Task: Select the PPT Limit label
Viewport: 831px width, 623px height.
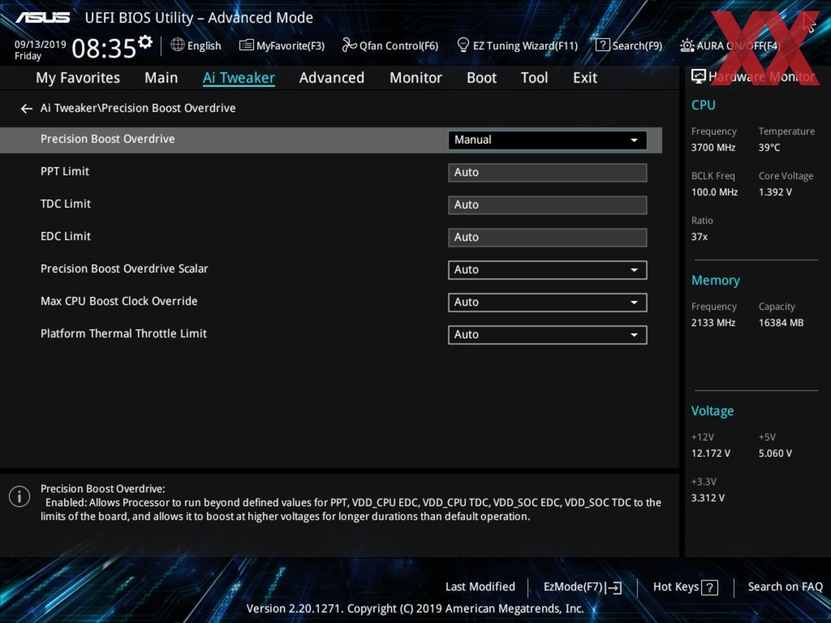Action: click(x=65, y=172)
